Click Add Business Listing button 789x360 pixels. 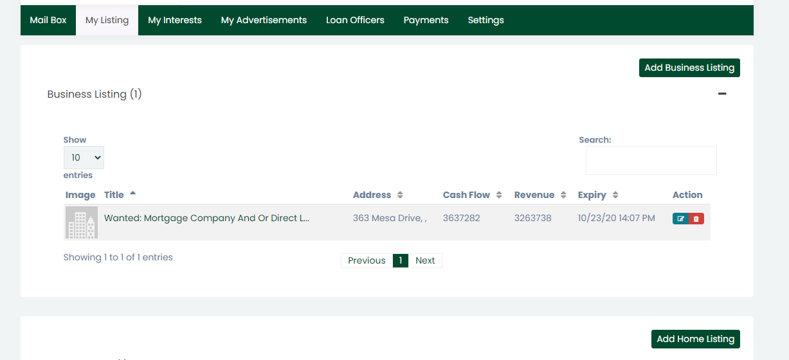(689, 67)
